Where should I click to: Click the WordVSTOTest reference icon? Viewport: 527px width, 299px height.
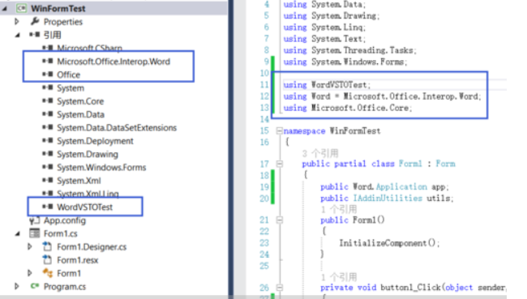[48, 207]
